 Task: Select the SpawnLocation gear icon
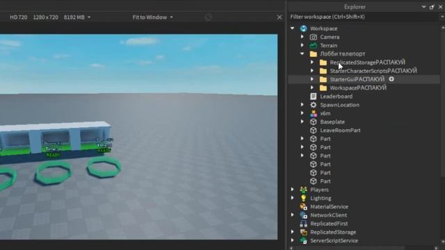314,105
